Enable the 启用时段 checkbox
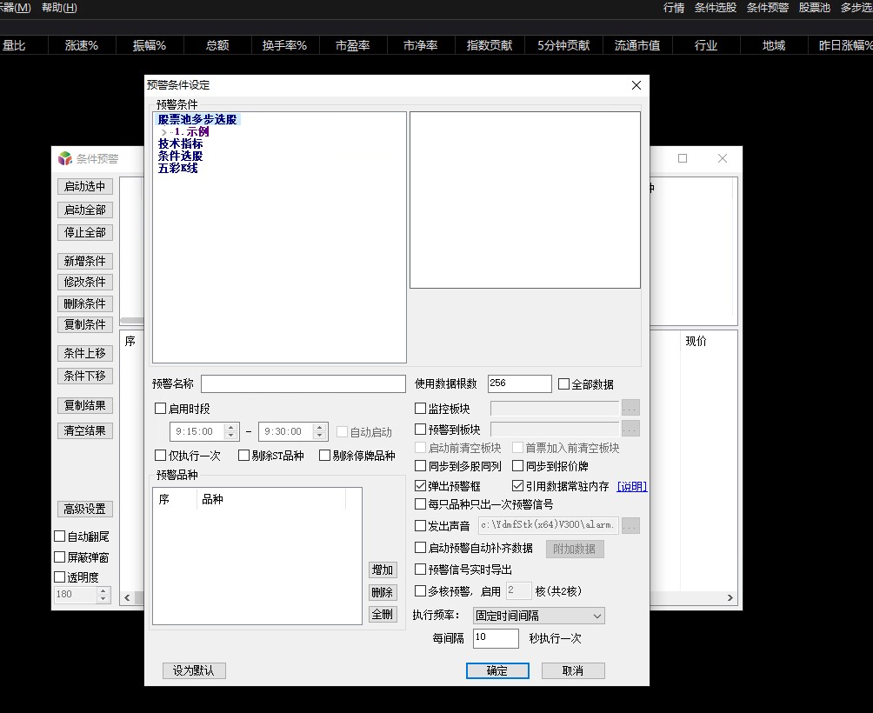The height and width of the screenshot is (713, 873). coord(160,409)
